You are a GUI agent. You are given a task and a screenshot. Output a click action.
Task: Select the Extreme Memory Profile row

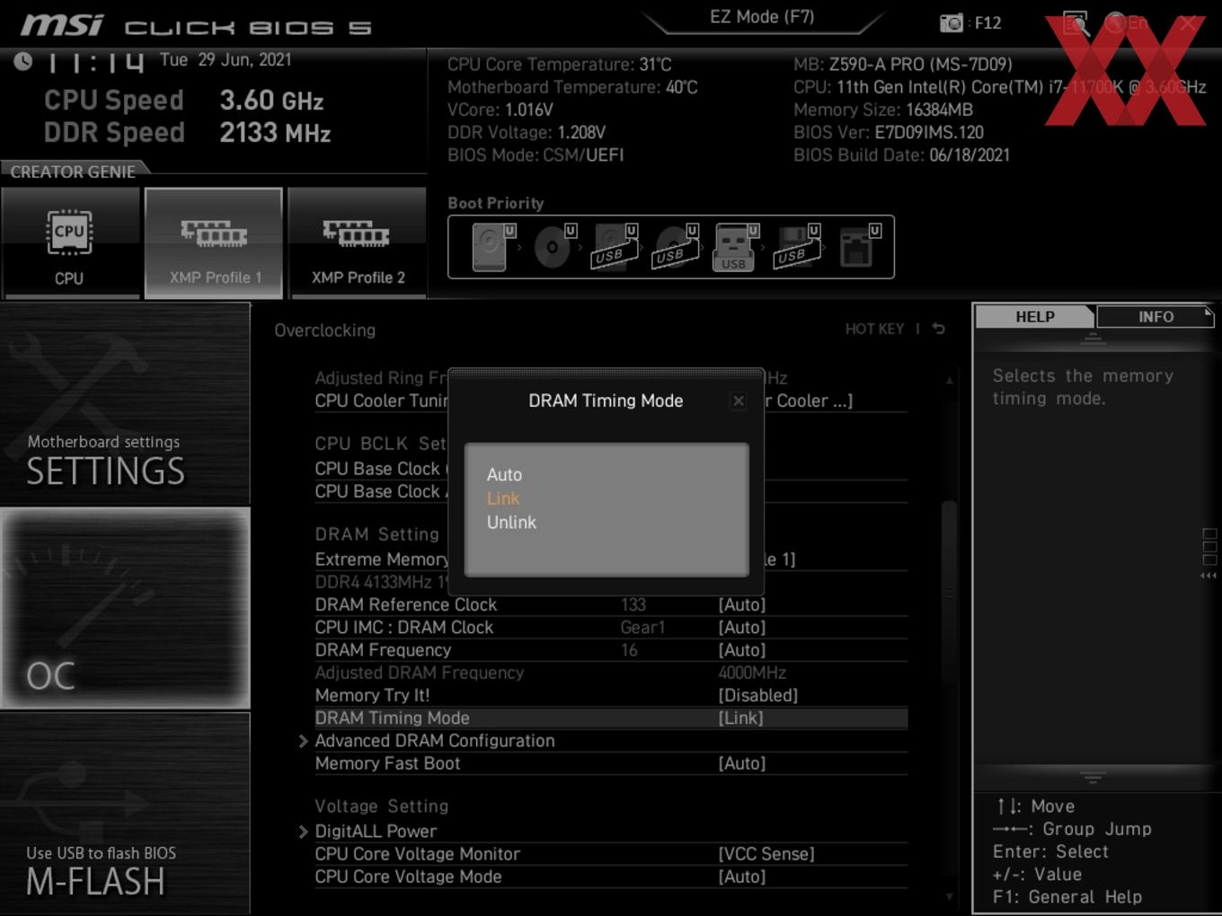tap(611, 559)
